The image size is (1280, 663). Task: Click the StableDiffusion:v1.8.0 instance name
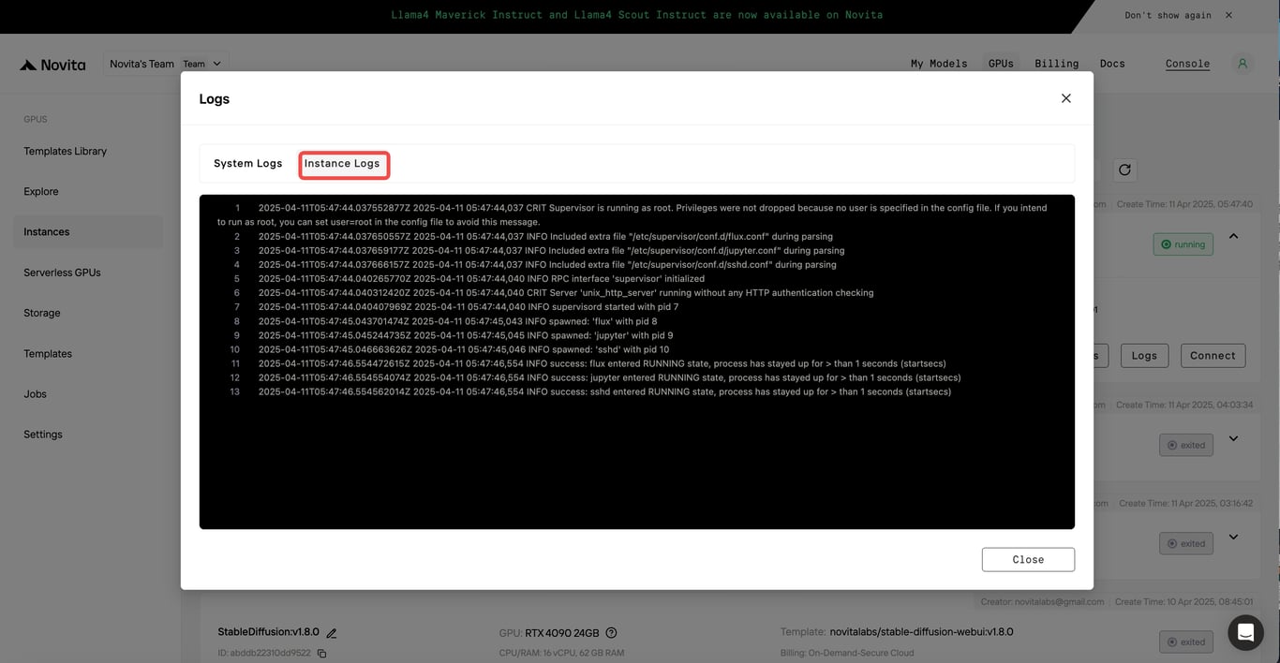pyautogui.click(x=268, y=632)
